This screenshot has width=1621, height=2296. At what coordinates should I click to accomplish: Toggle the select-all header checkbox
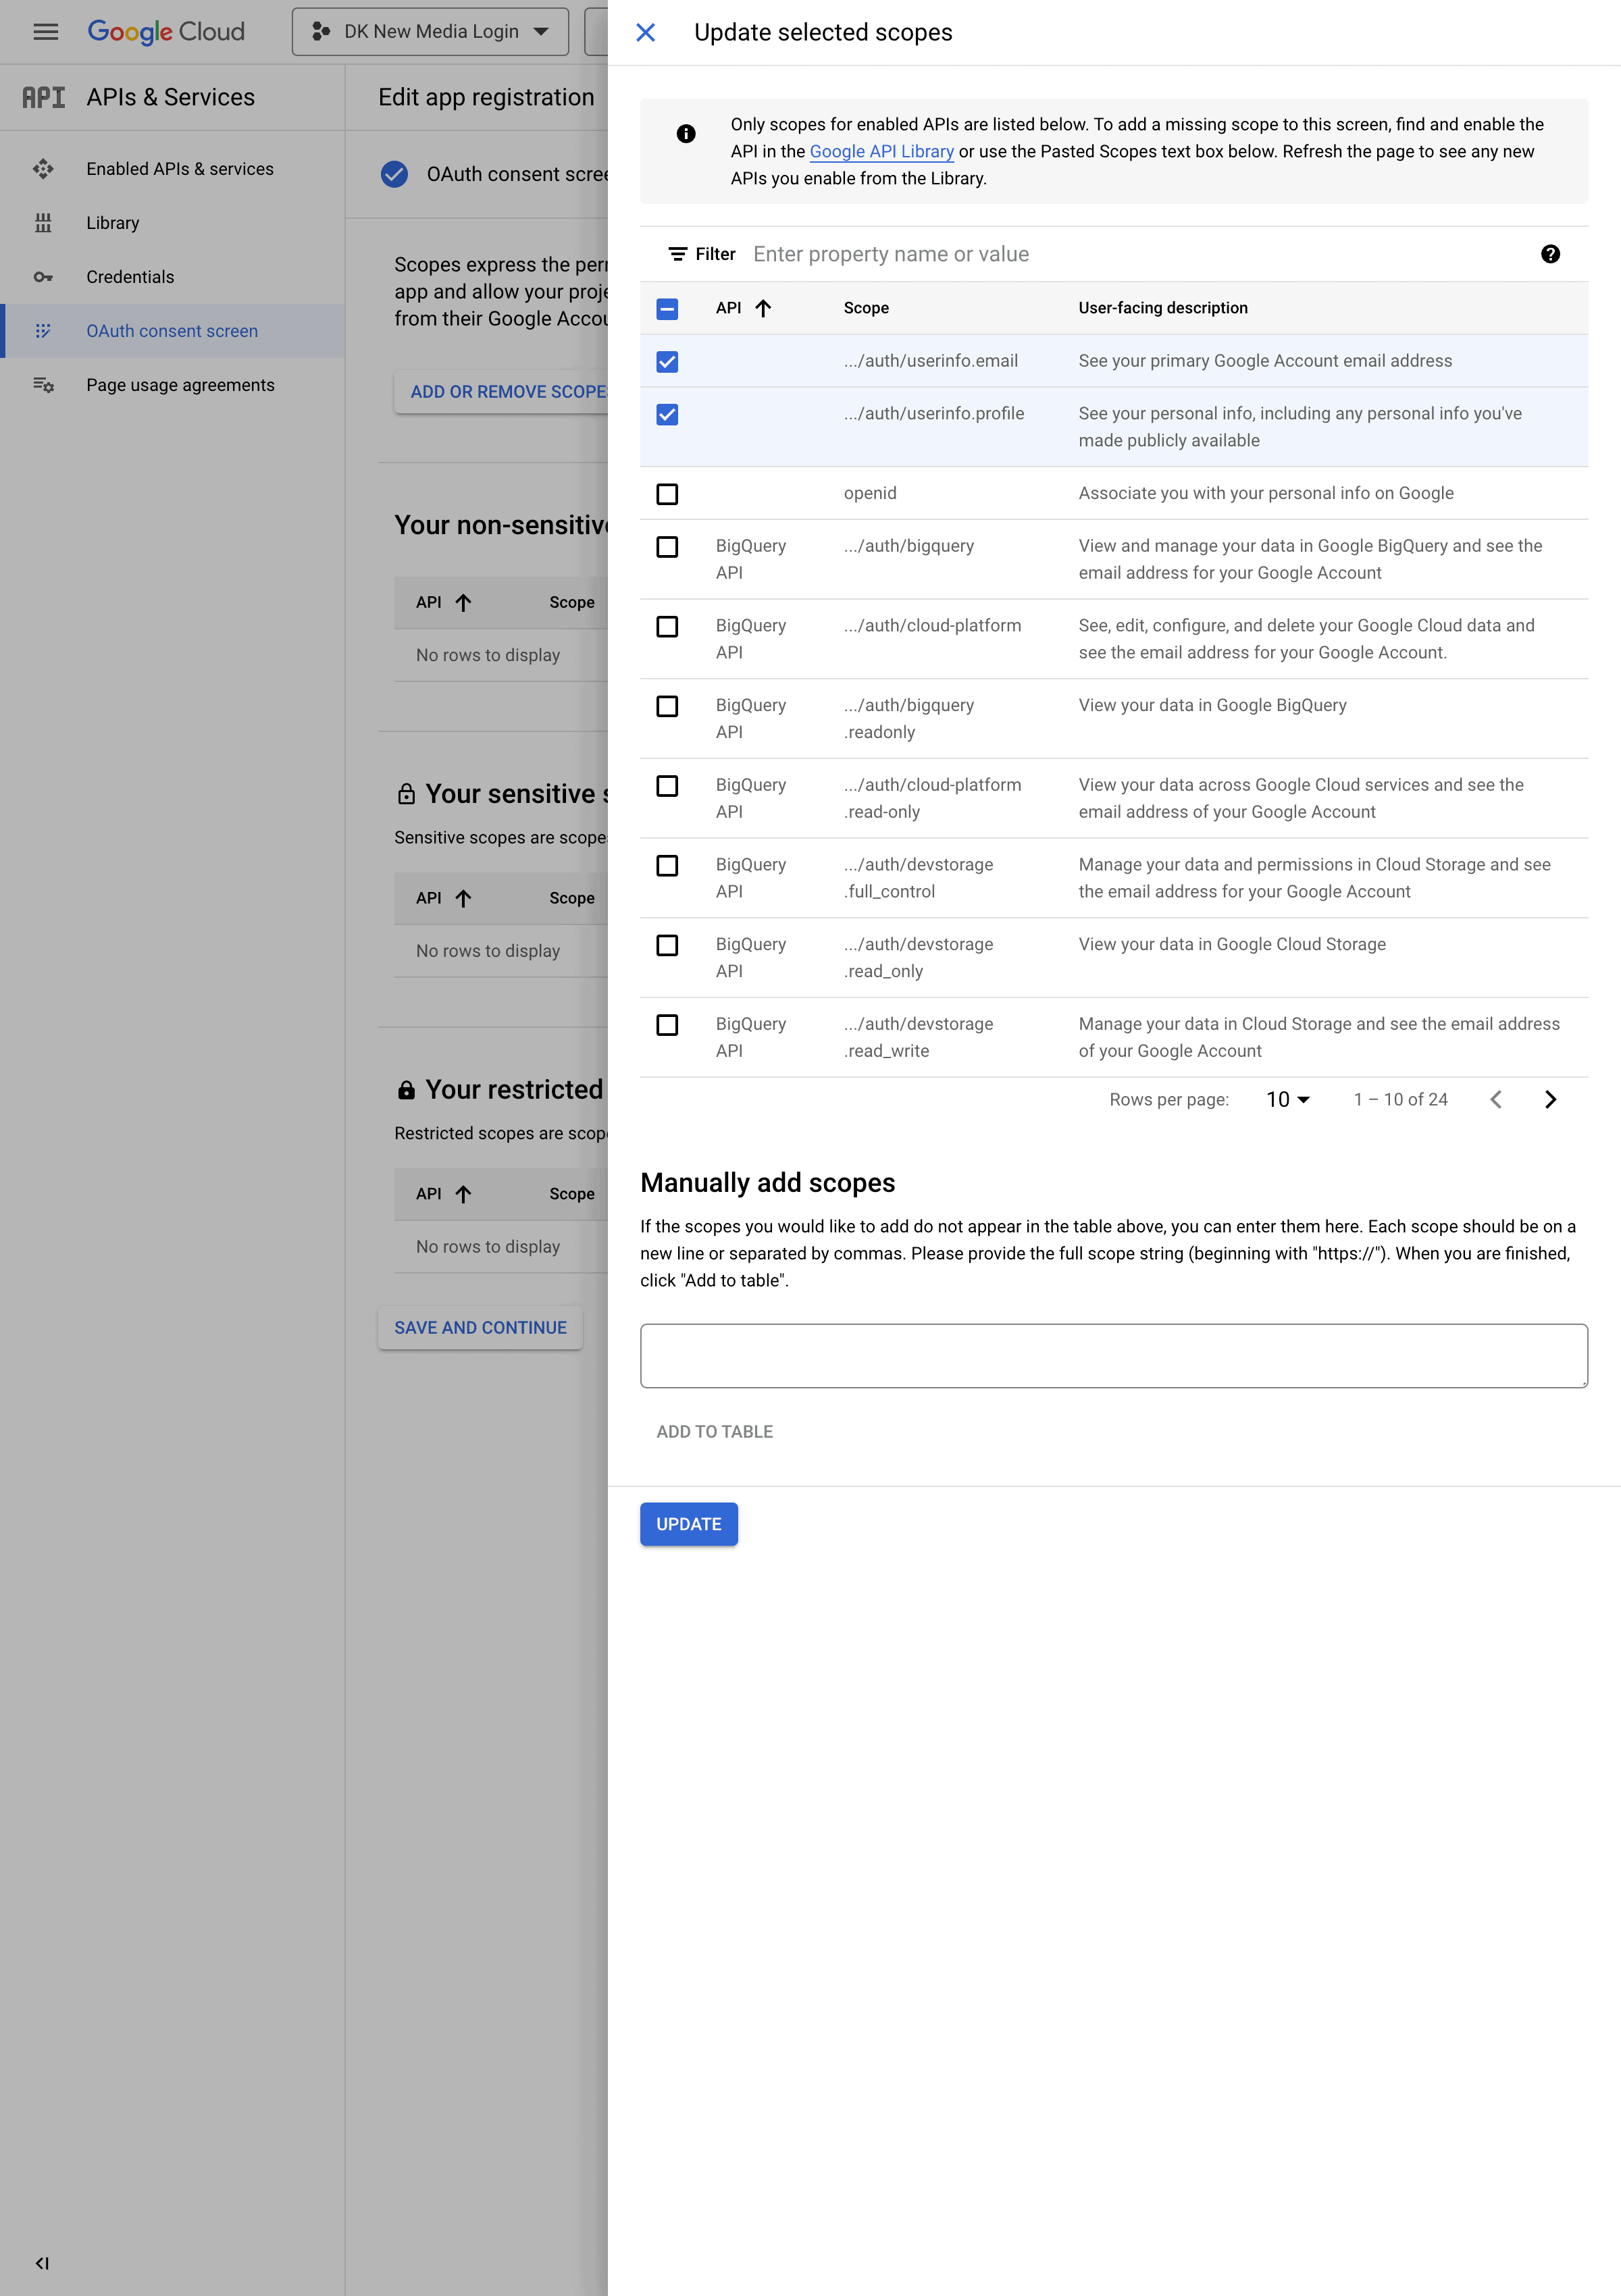(x=667, y=309)
